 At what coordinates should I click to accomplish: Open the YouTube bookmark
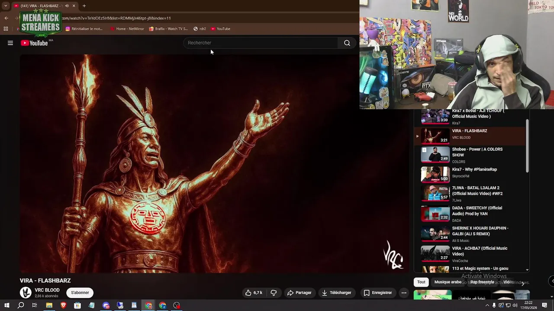click(221, 29)
